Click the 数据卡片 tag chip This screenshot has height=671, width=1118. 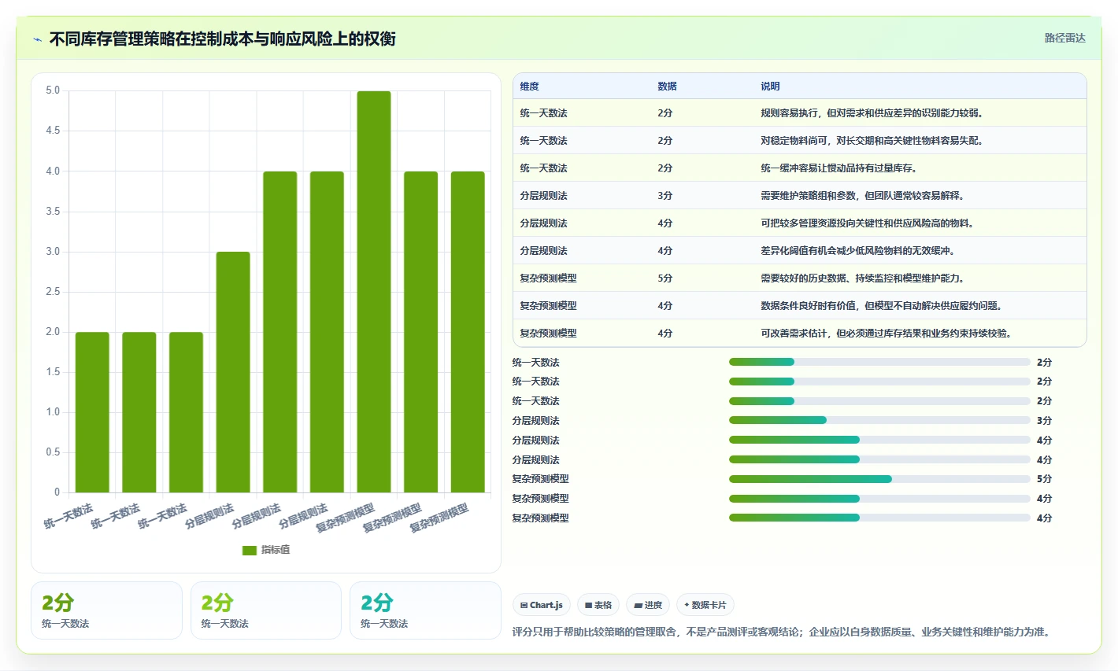click(x=705, y=605)
